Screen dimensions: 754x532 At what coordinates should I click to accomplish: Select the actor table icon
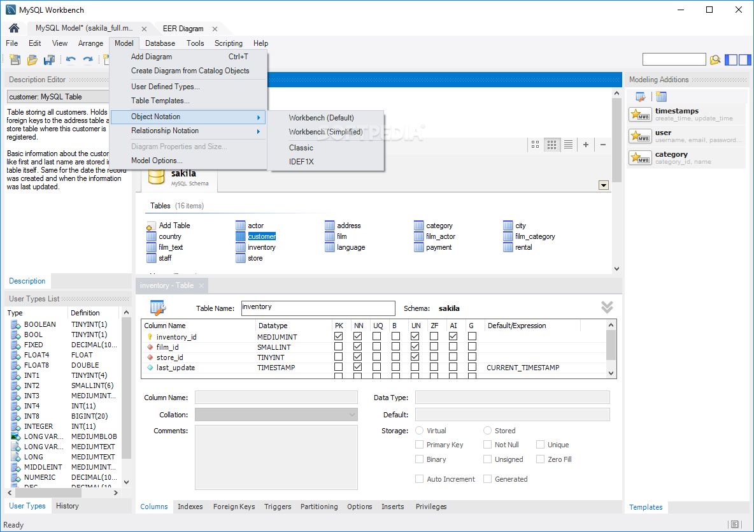tap(241, 225)
